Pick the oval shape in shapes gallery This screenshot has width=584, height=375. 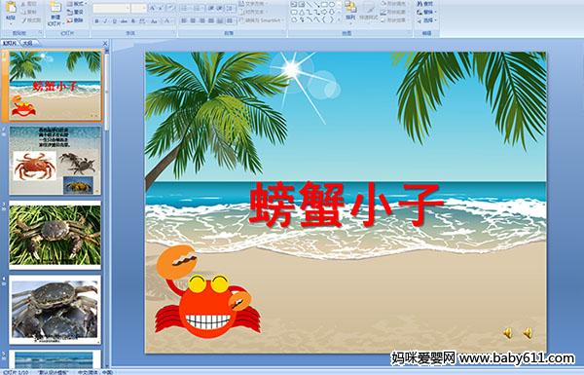click(x=332, y=4)
